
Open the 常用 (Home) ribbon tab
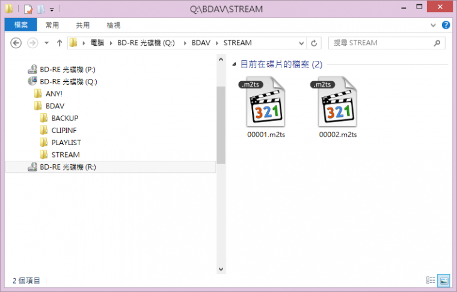[x=52, y=25]
